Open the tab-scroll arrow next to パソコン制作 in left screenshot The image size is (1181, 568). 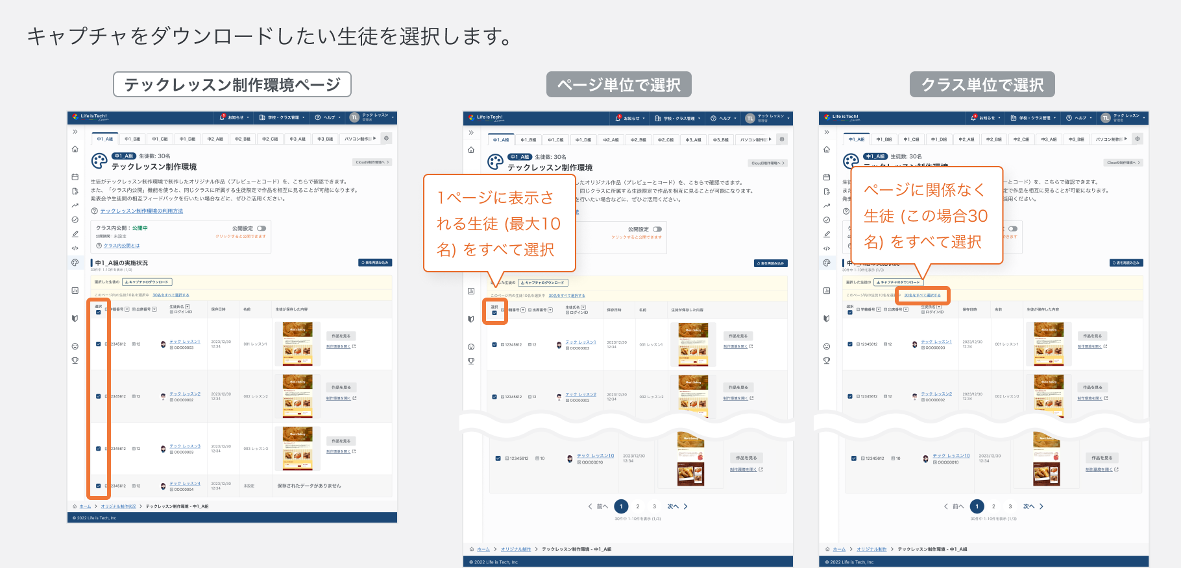click(374, 138)
